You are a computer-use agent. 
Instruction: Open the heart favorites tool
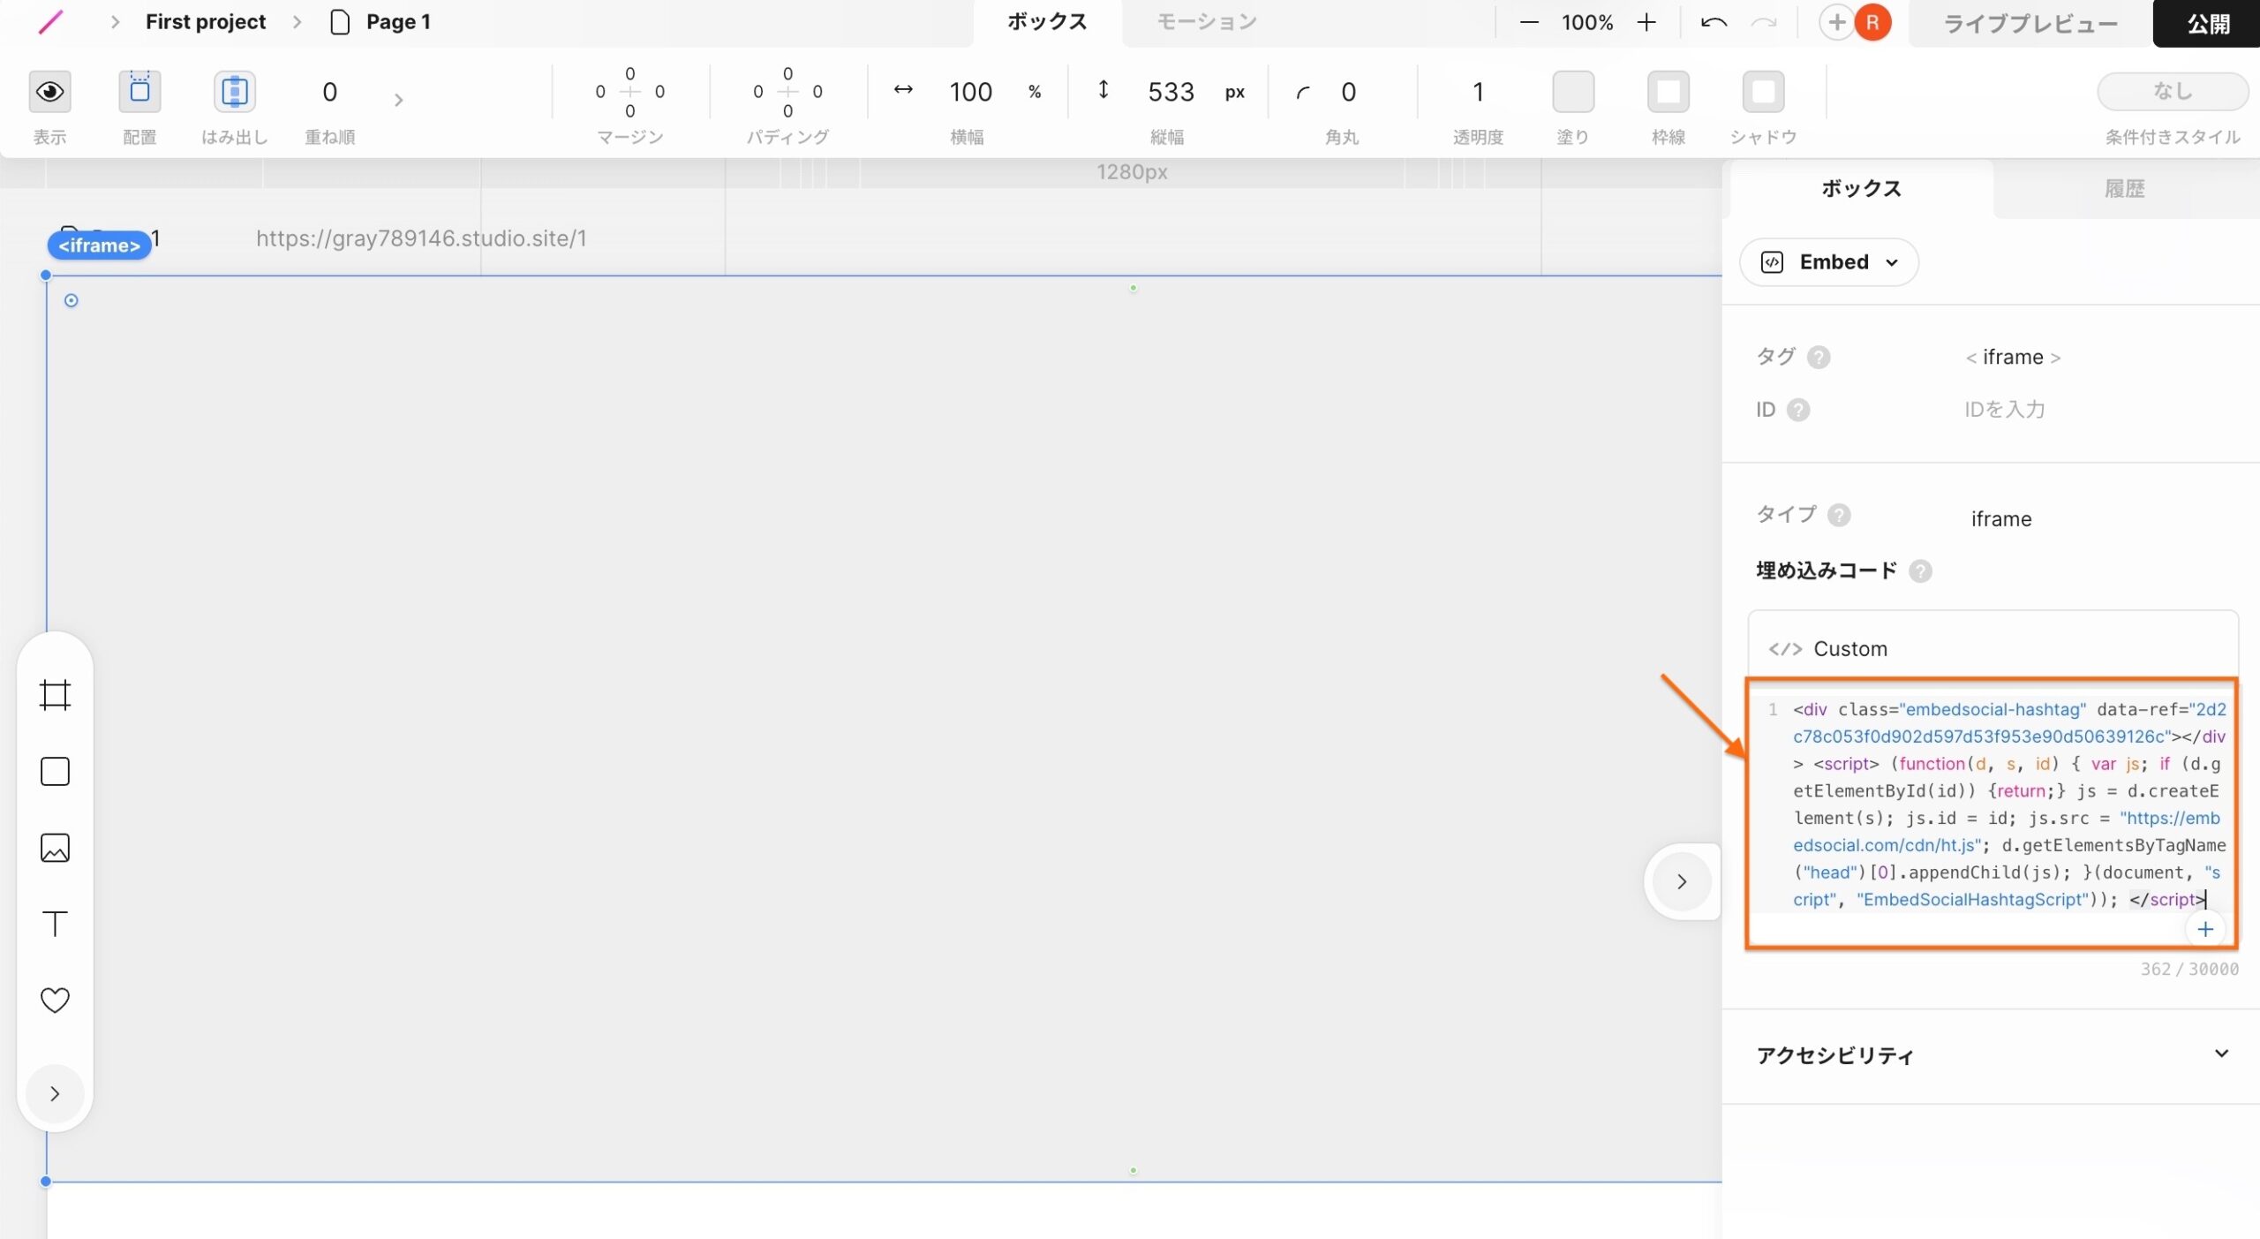click(55, 1000)
